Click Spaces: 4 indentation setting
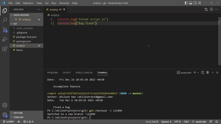 coord(166,122)
